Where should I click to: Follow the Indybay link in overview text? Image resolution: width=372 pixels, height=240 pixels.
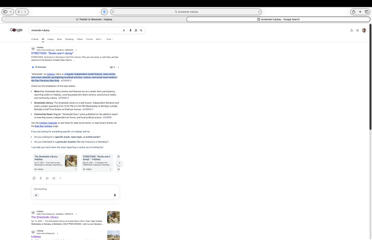[50, 74]
